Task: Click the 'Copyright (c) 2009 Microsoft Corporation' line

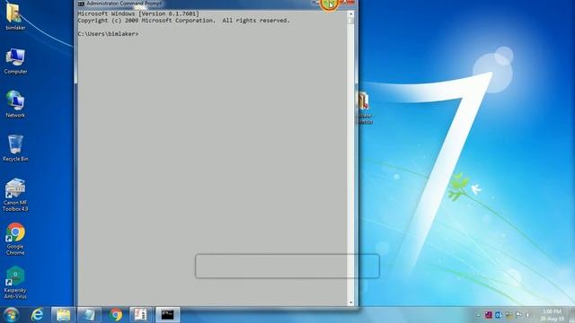Action: pos(183,21)
